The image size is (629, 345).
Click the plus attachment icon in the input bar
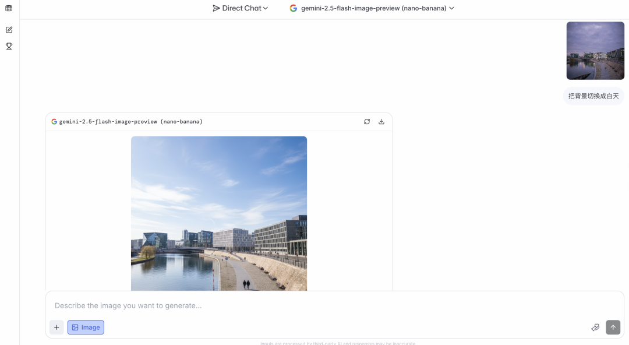pos(56,327)
